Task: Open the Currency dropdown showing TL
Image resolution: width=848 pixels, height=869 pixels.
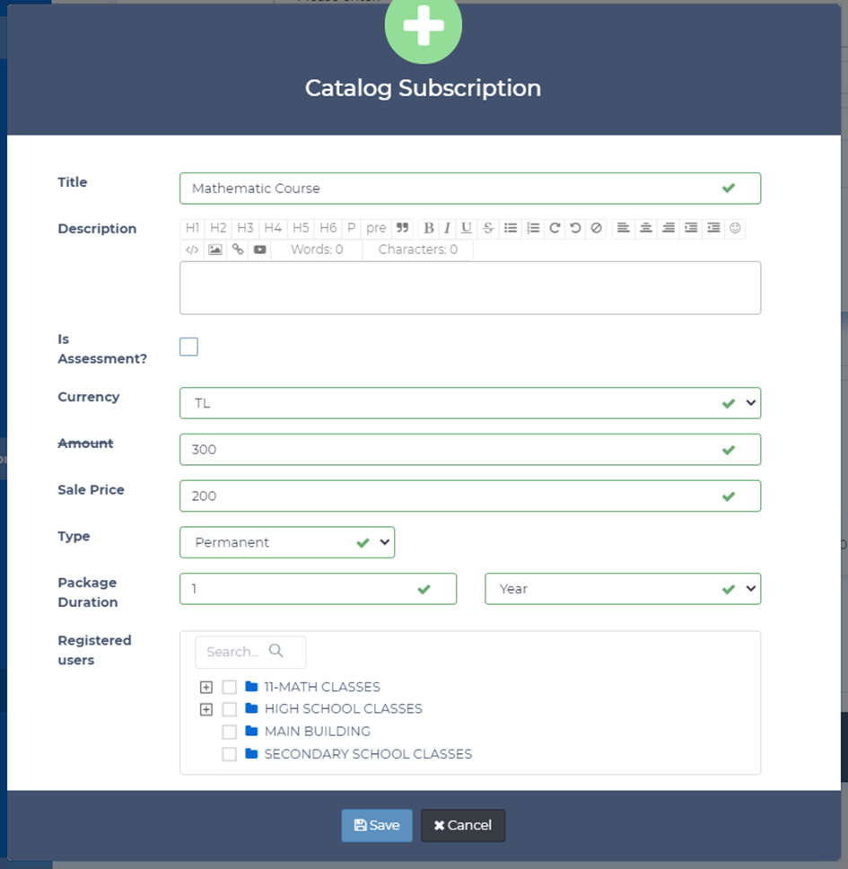Action: tap(469, 403)
